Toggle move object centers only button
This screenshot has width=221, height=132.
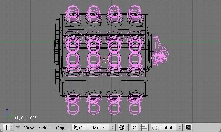point(145,128)
